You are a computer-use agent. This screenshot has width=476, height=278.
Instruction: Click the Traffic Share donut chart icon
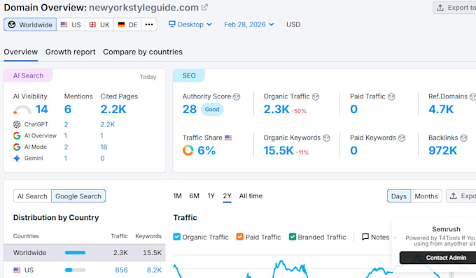188,150
